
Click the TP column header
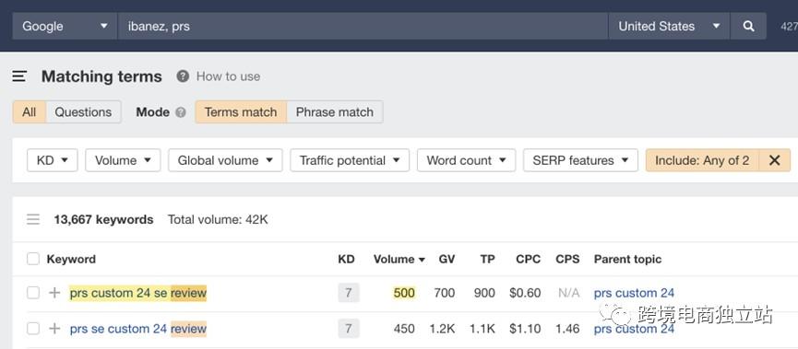pos(487,259)
